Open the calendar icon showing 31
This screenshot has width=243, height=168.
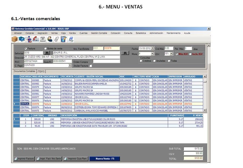click(x=43, y=39)
